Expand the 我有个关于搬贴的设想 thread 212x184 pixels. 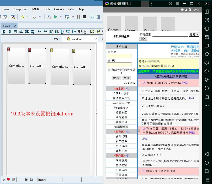[x=139, y=171]
